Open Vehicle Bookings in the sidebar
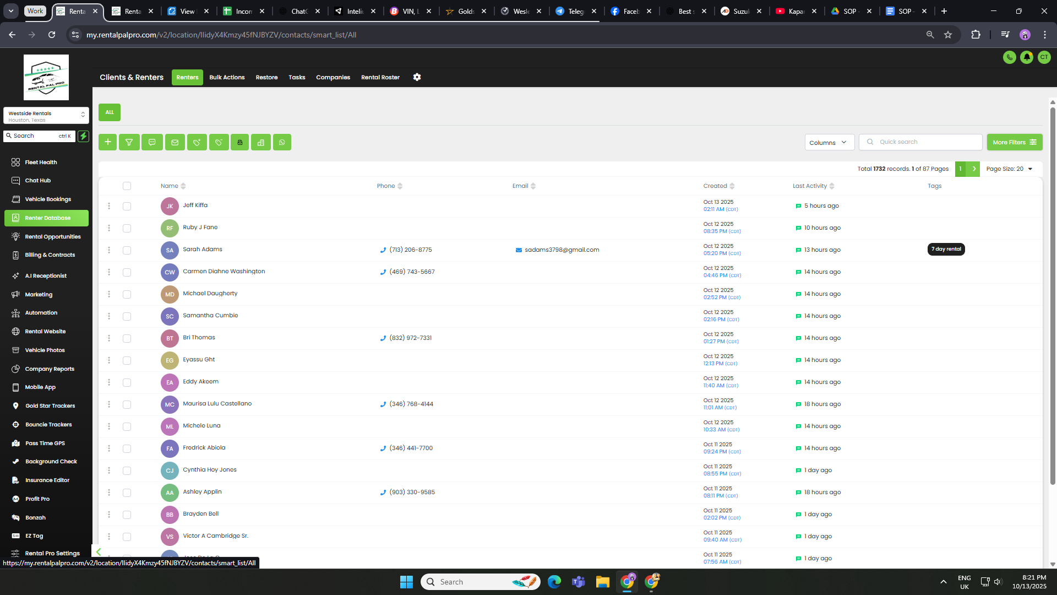1057x595 pixels. tap(48, 199)
